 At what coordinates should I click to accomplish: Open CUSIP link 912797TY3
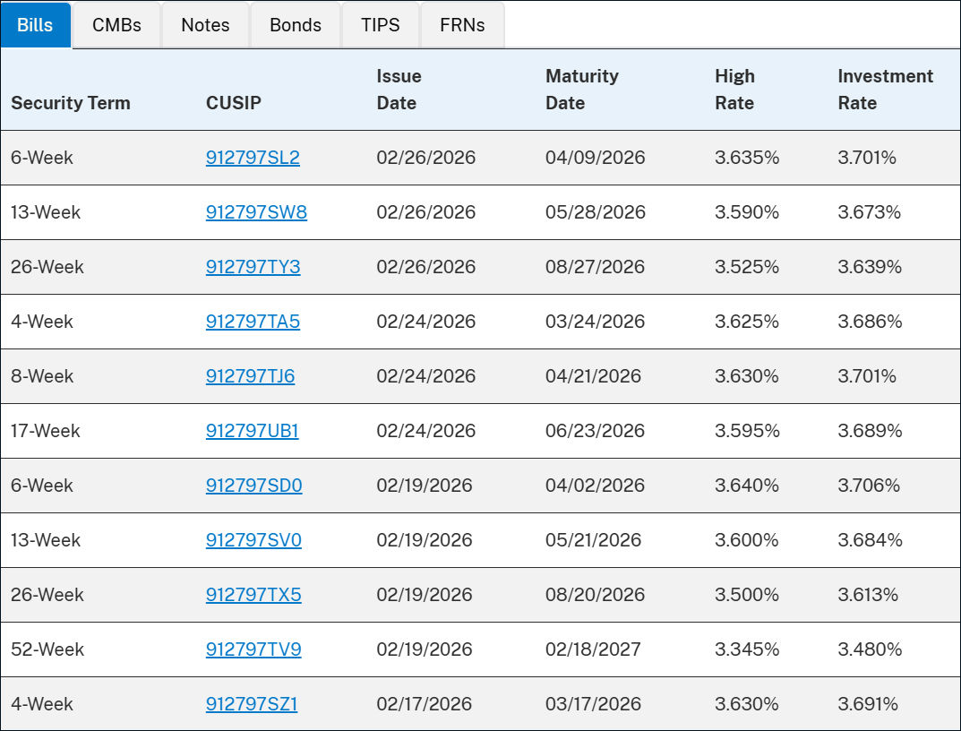point(253,267)
